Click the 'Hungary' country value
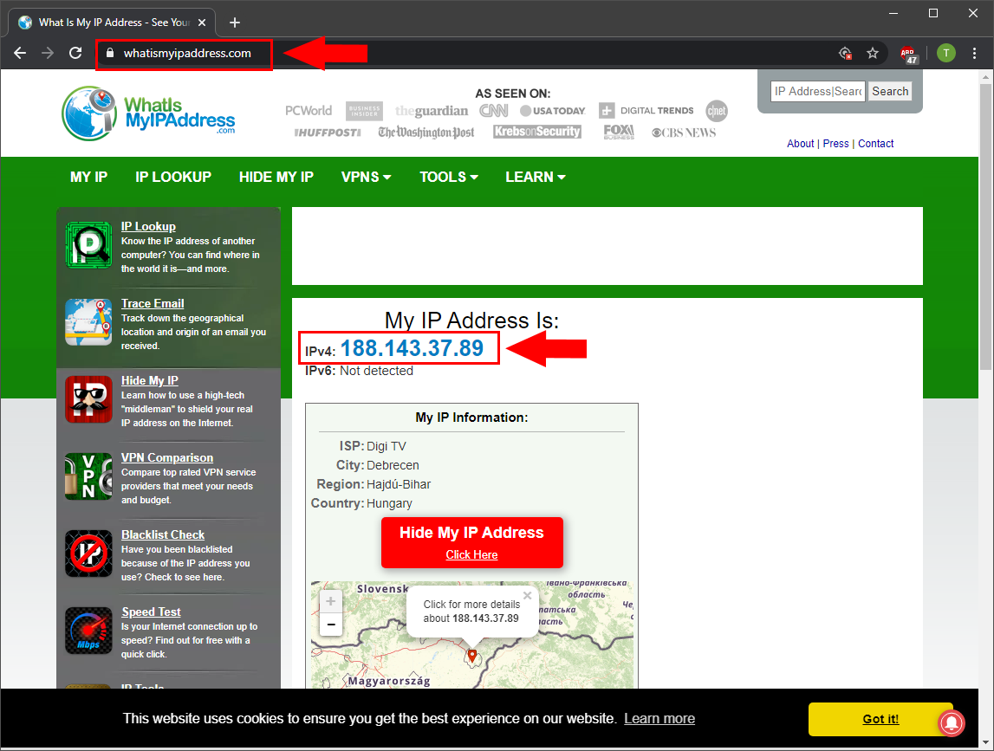 389,503
